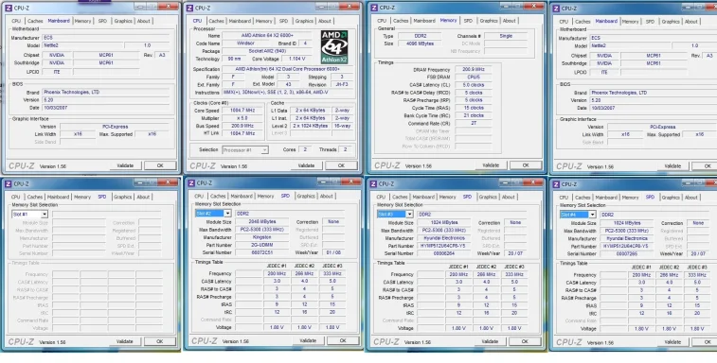Viewport: 717px width, 363px height.
Task: Click Validate in the Athlon processor window
Action: (x=306, y=165)
